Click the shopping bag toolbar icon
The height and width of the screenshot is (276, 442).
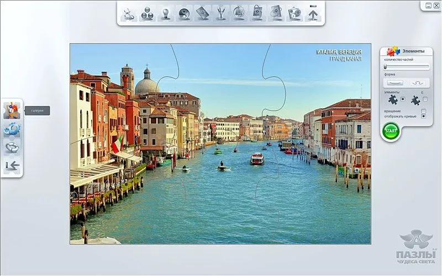257,13
